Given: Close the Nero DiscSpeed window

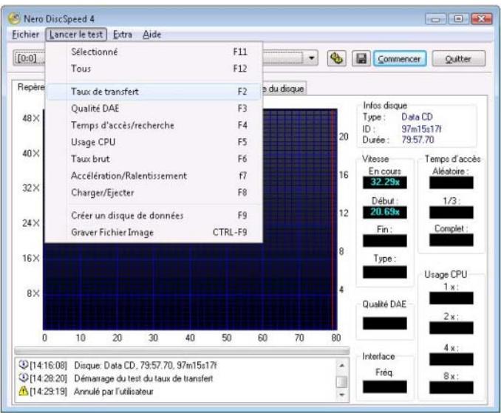Looking at the screenshot, I should [482, 19].
